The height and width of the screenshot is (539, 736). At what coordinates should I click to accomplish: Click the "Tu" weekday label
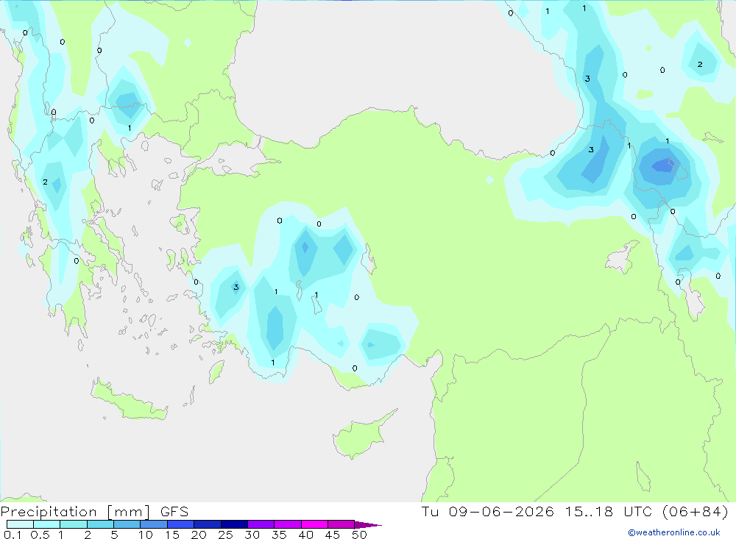430,511
